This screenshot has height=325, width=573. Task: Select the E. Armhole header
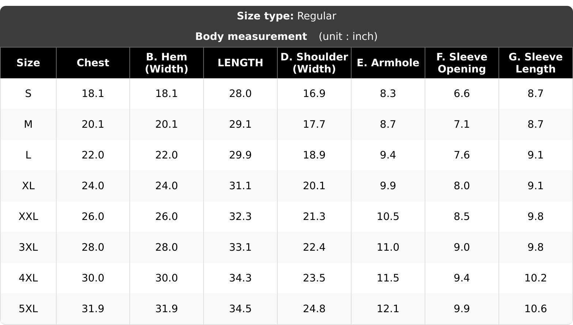[x=388, y=63]
